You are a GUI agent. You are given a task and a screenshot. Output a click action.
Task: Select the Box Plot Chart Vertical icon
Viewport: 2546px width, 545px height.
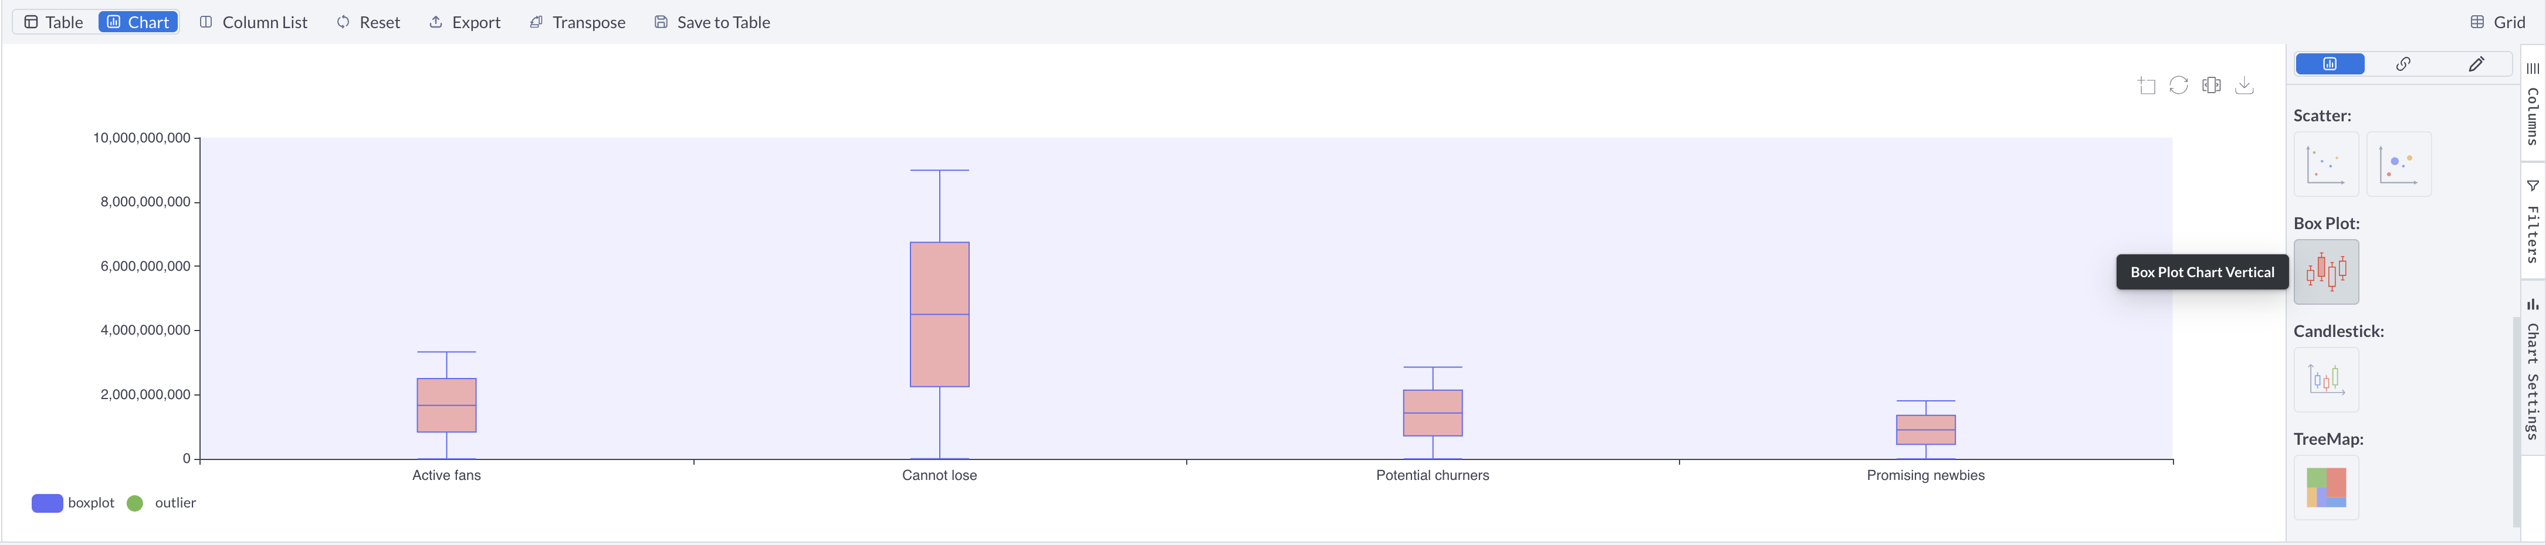[2325, 271]
